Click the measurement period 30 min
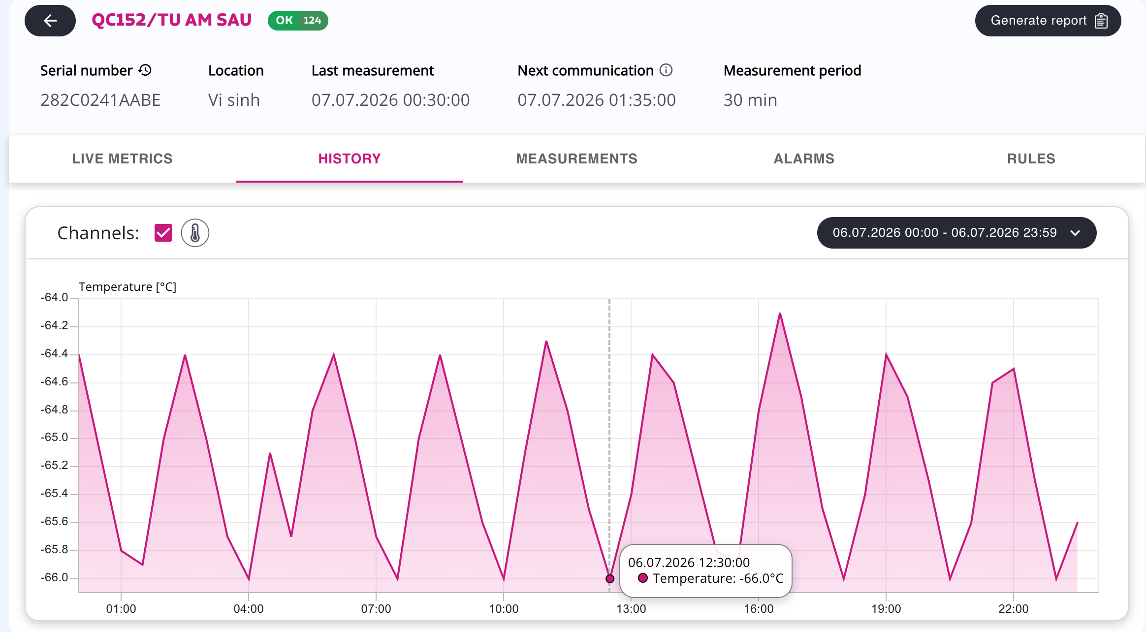1146x632 pixels. coord(750,100)
